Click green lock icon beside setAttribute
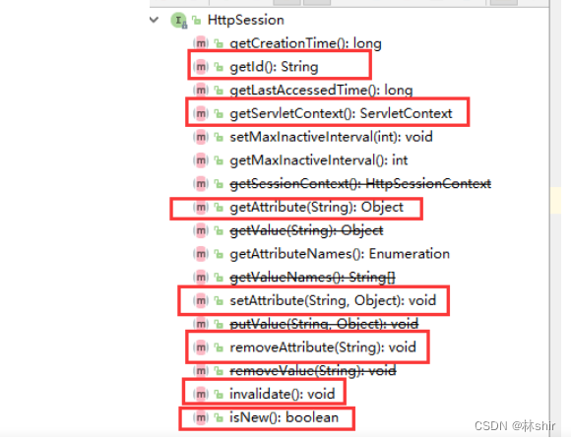This screenshot has width=571, height=441. [x=219, y=300]
